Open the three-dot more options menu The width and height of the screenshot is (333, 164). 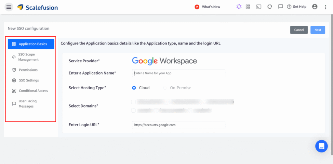pyautogui.click(x=325, y=7)
